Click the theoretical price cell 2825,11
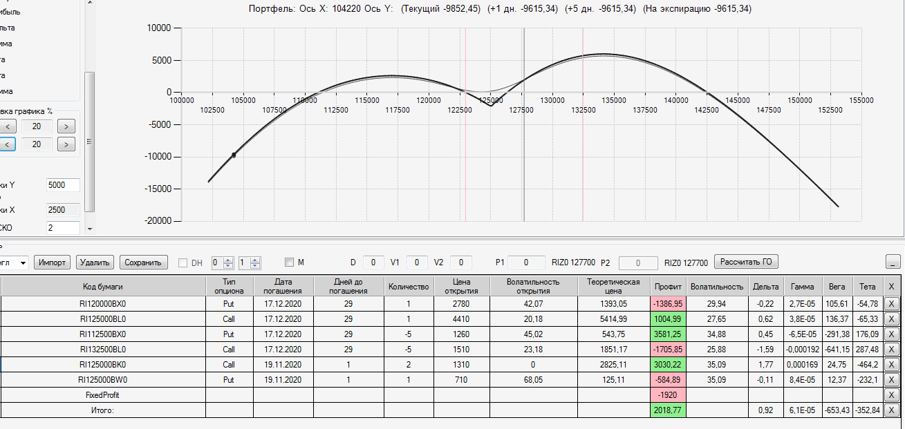905x429 pixels. click(614, 364)
